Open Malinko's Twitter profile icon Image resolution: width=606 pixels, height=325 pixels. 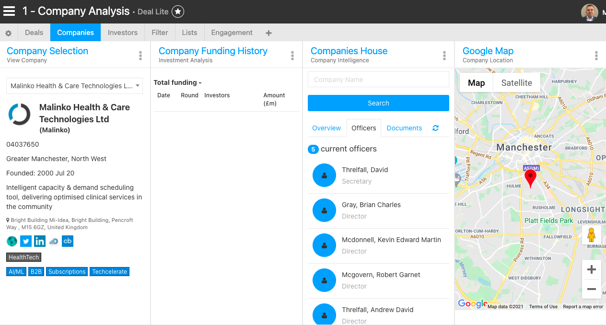coord(26,241)
